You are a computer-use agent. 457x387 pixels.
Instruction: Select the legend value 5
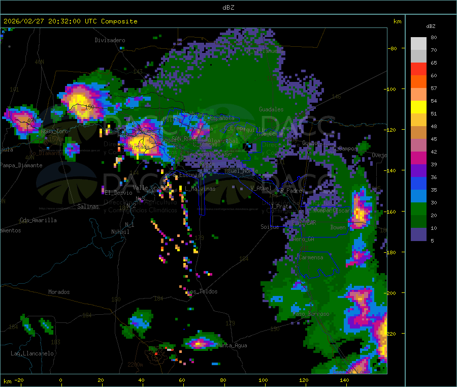(432, 241)
